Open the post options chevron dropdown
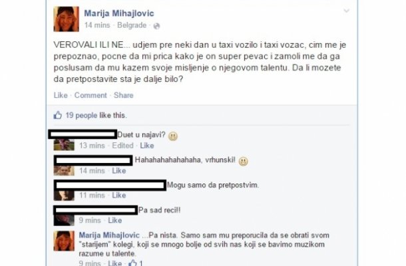The width and height of the screenshot is (406, 266). click(x=346, y=11)
